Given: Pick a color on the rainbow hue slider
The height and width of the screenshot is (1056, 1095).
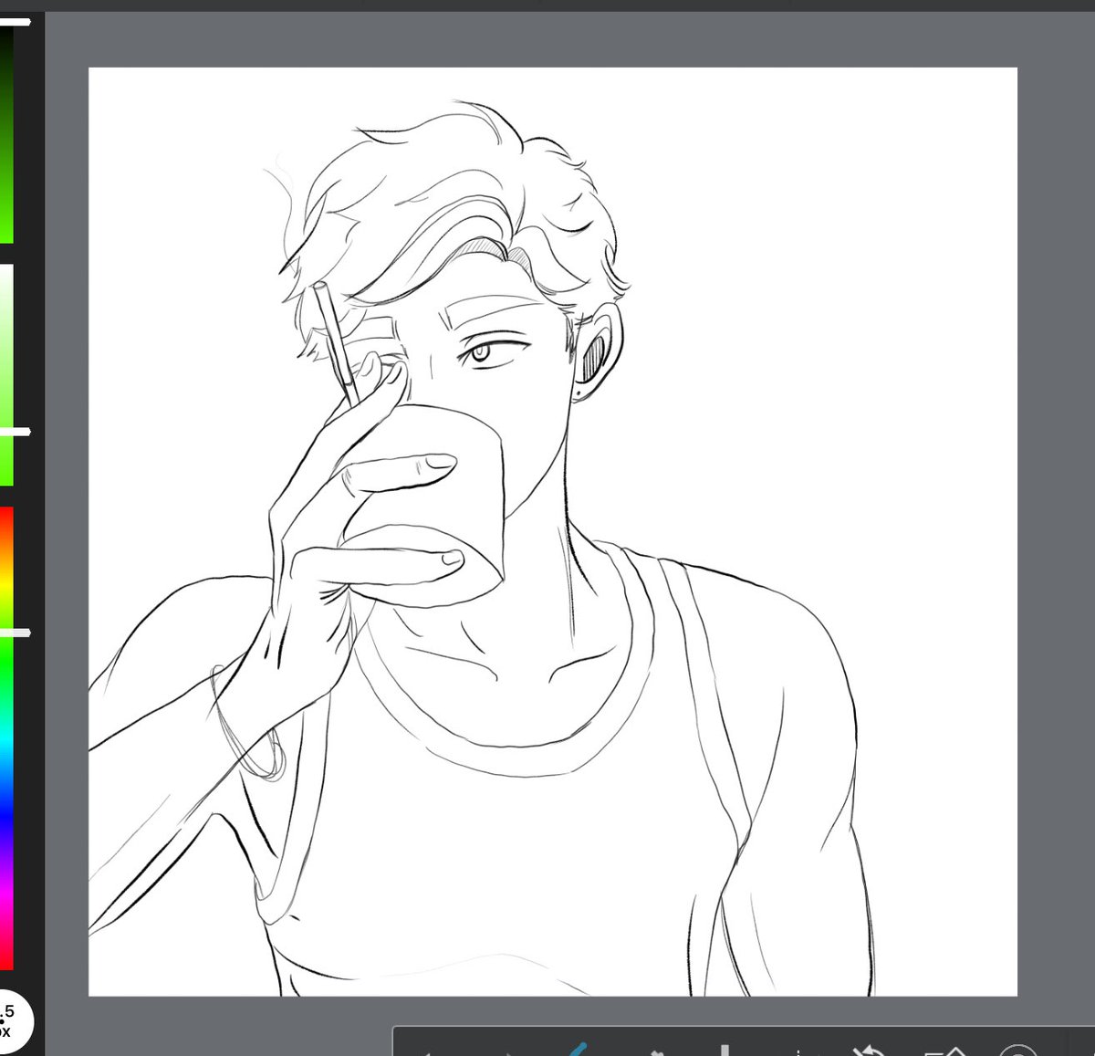Looking at the screenshot, I should [x=6, y=738].
